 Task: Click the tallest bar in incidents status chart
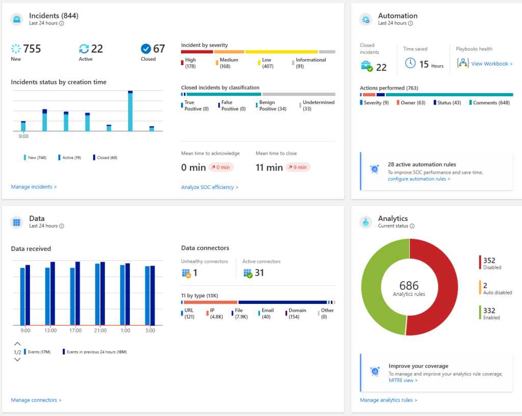130,111
